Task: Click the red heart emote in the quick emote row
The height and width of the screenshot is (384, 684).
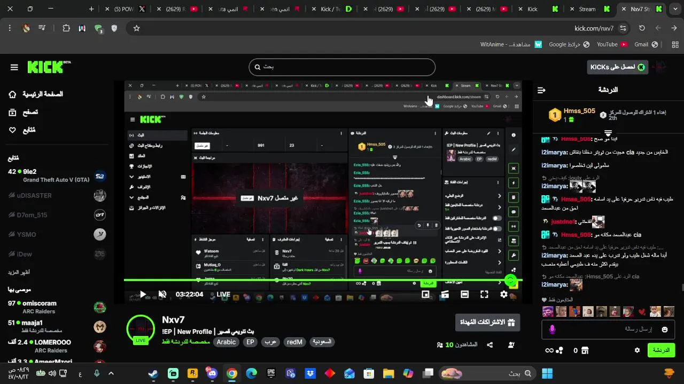Action: click(x=643, y=311)
